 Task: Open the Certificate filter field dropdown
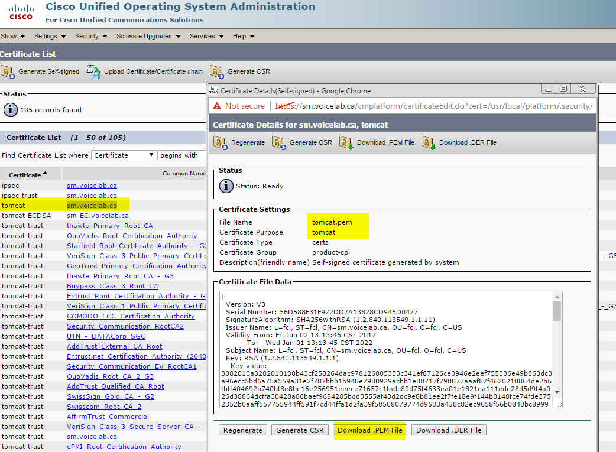pos(124,155)
